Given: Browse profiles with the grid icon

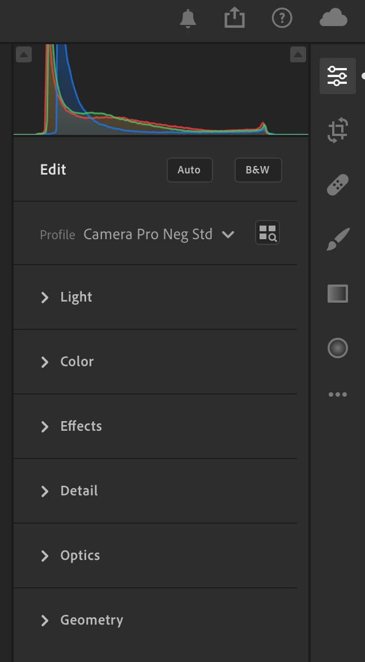Looking at the screenshot, I should 268,233.
